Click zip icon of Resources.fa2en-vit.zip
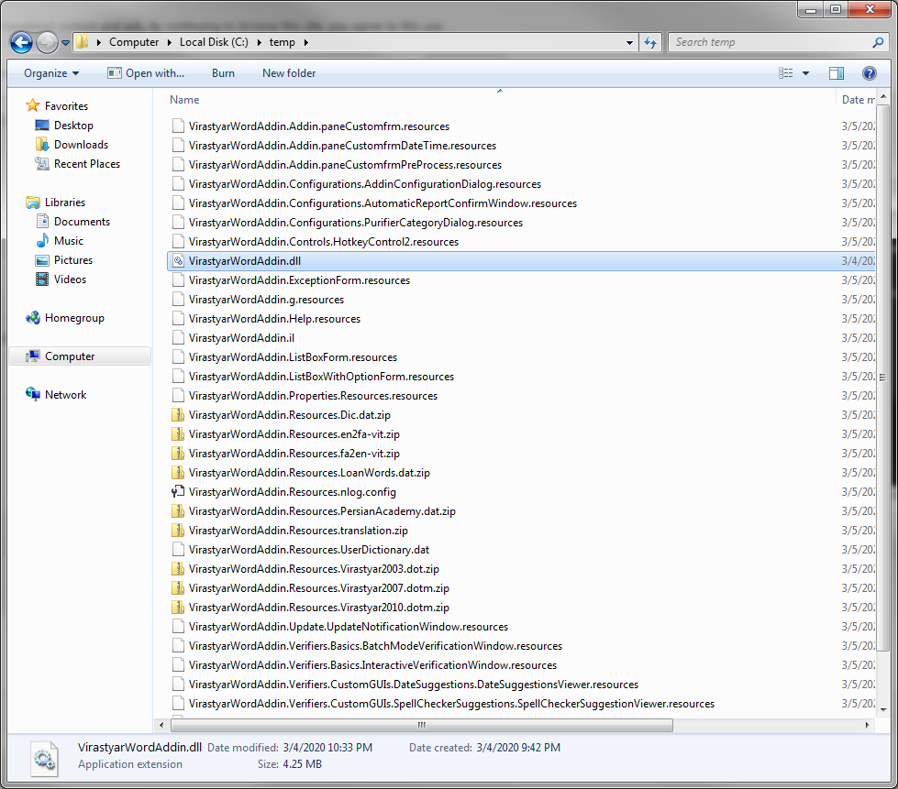Image resolution: width=898 pixels, height=789 pixels. (x=178, y=453)
